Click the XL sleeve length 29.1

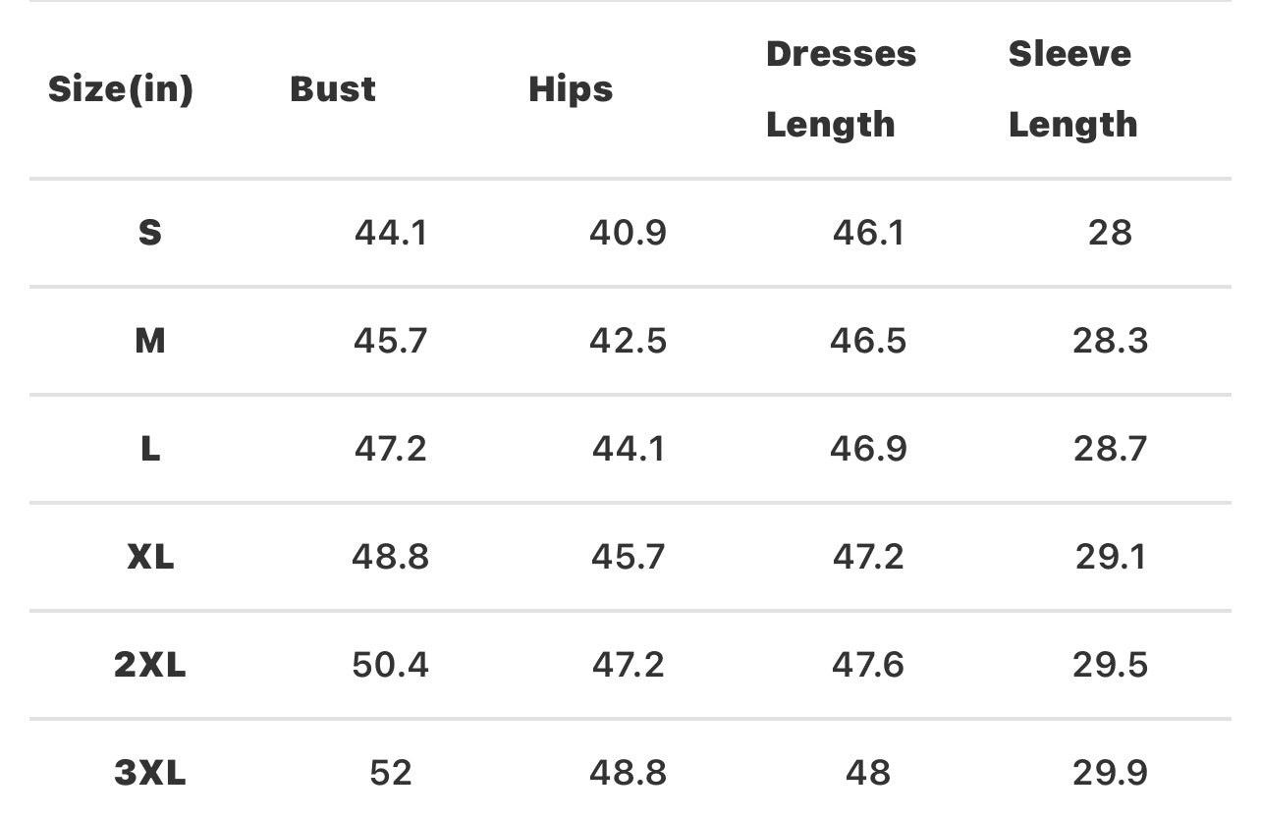[x=1110, y=557]
